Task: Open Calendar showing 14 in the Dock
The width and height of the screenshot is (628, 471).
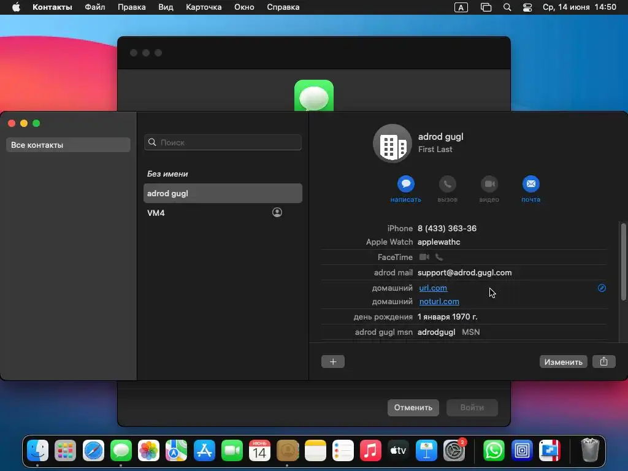Action: click(259, 451)
